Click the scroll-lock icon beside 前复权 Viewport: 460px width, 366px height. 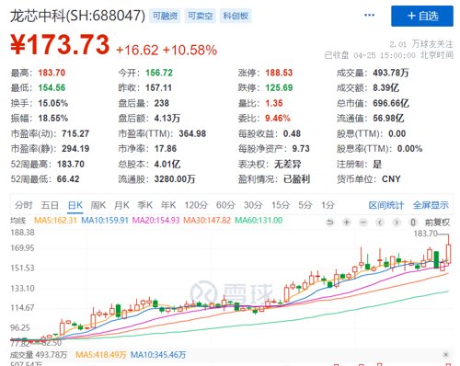point(413,223)
